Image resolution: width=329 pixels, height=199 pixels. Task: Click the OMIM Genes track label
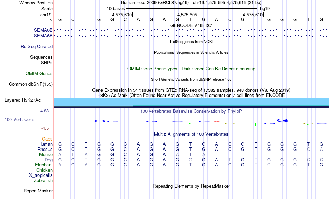39,74
